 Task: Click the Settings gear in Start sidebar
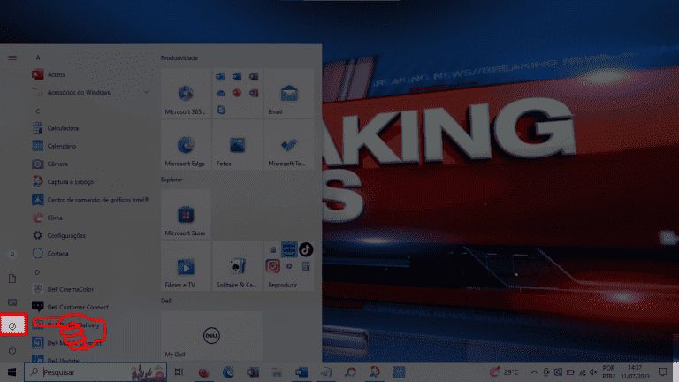[x=12, y=326]
